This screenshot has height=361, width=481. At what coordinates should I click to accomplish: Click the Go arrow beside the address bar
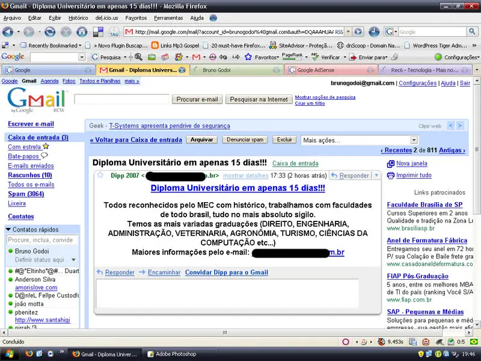(x=358, y=32)
